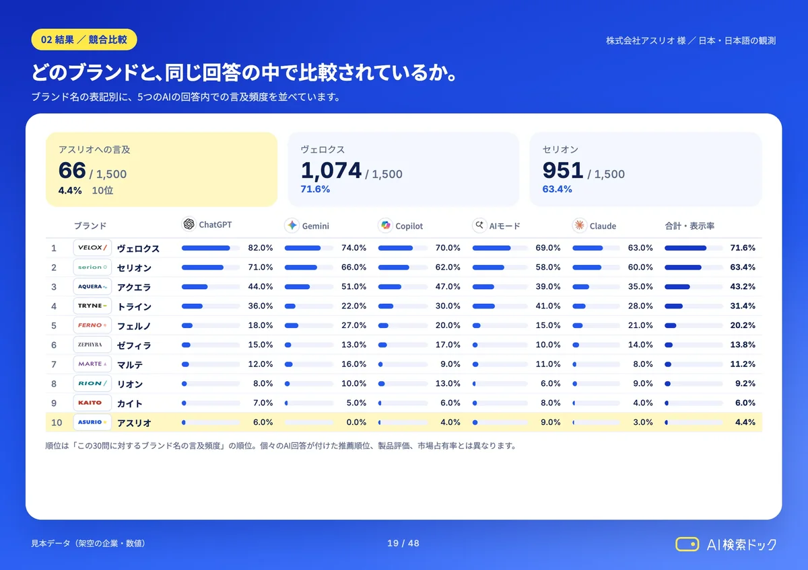The image size is (808, 570).
Task: Click the MARTE brand logo
Action: (92, 364)
